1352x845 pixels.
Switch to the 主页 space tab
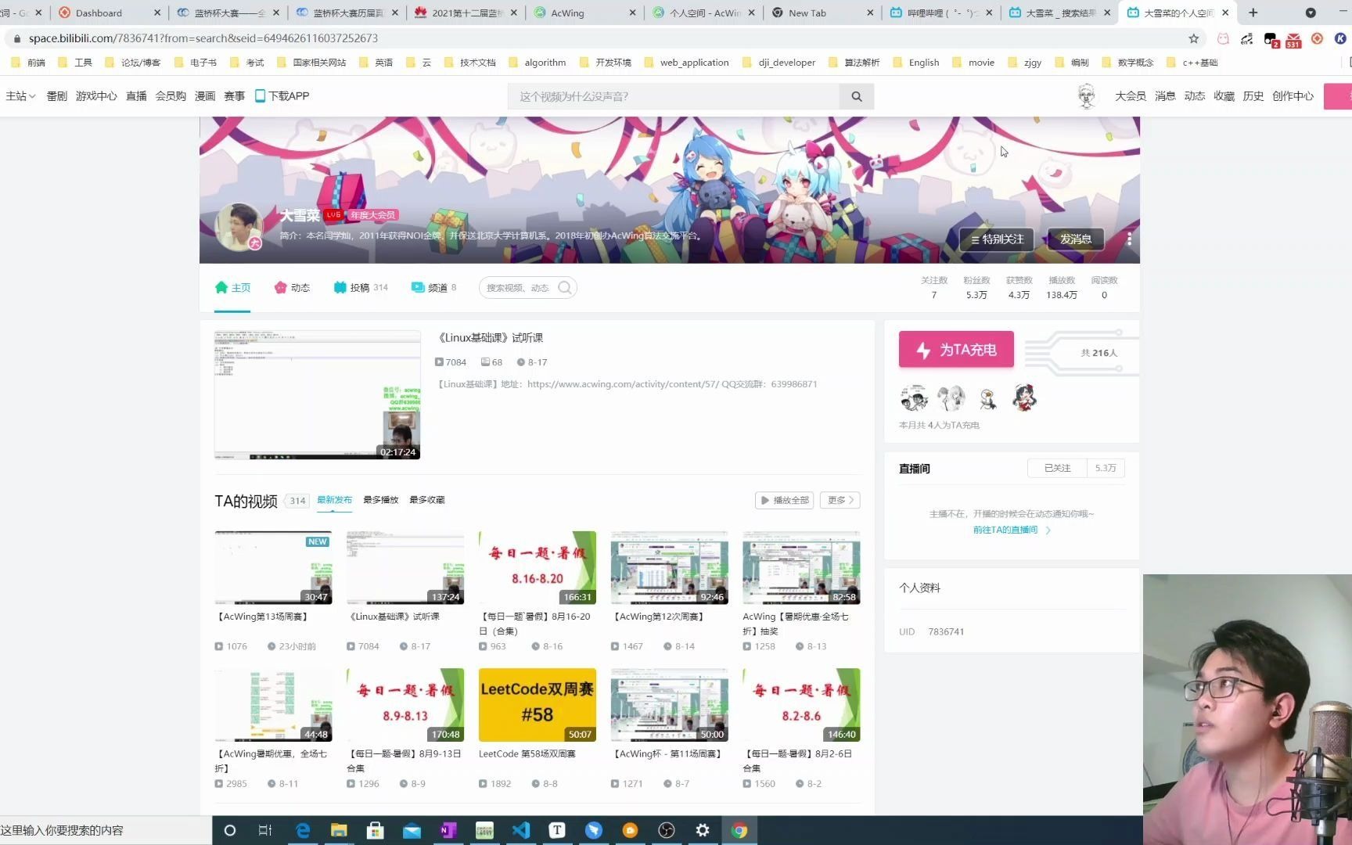tap(232, 288)
